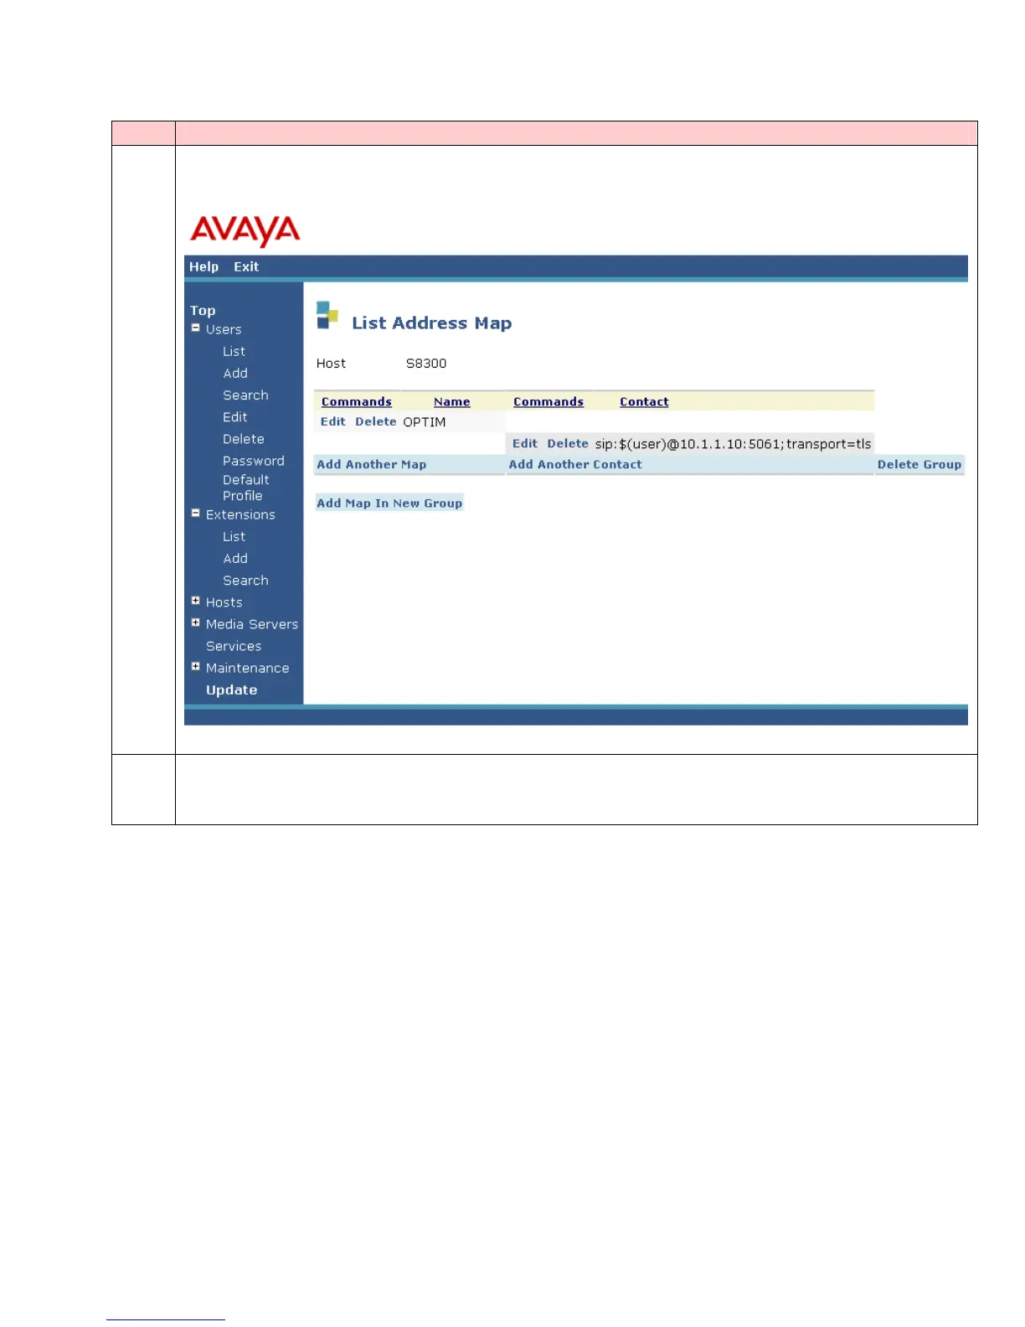Open Services in the sidebar
Image resolution: width=1025 pixels, height=1327 pixels.
tap(234, 646)
